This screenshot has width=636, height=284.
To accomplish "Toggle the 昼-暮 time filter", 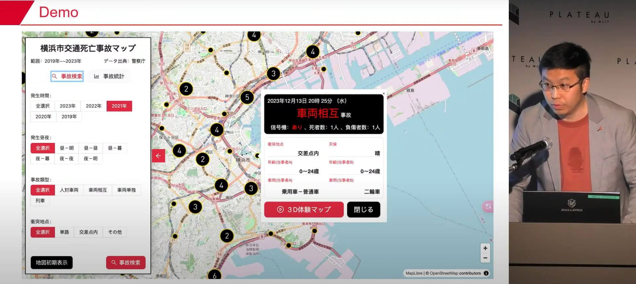I will (115, 148).
